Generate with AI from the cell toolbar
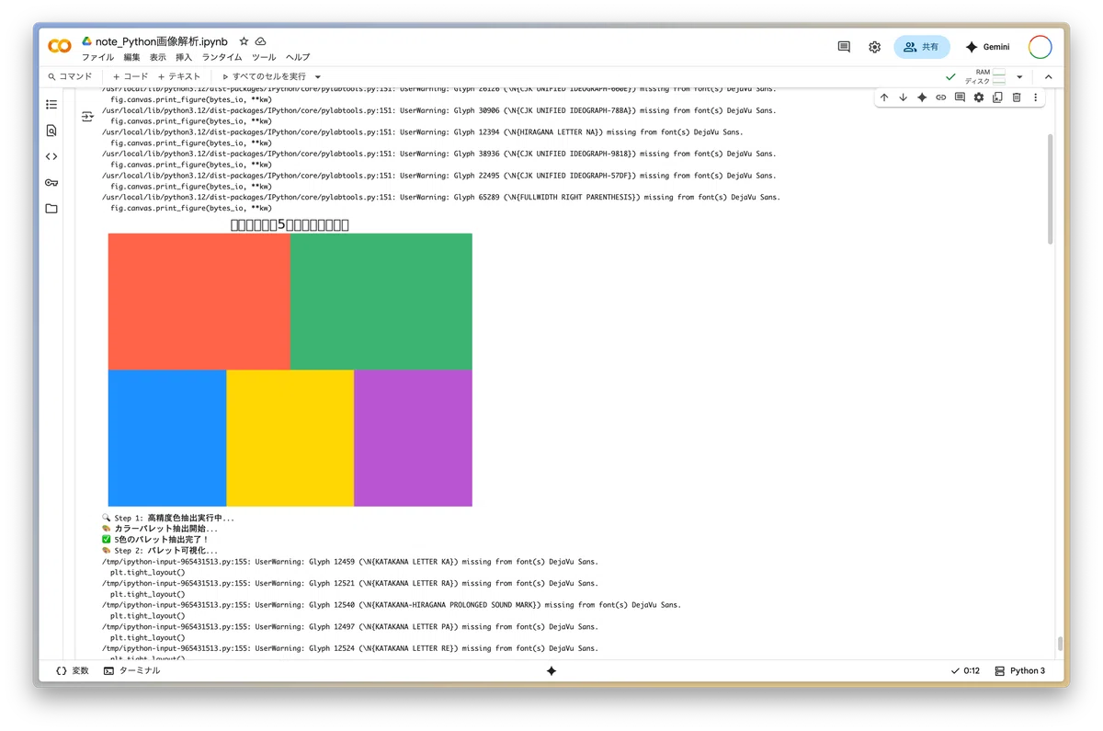 [922, 97]
